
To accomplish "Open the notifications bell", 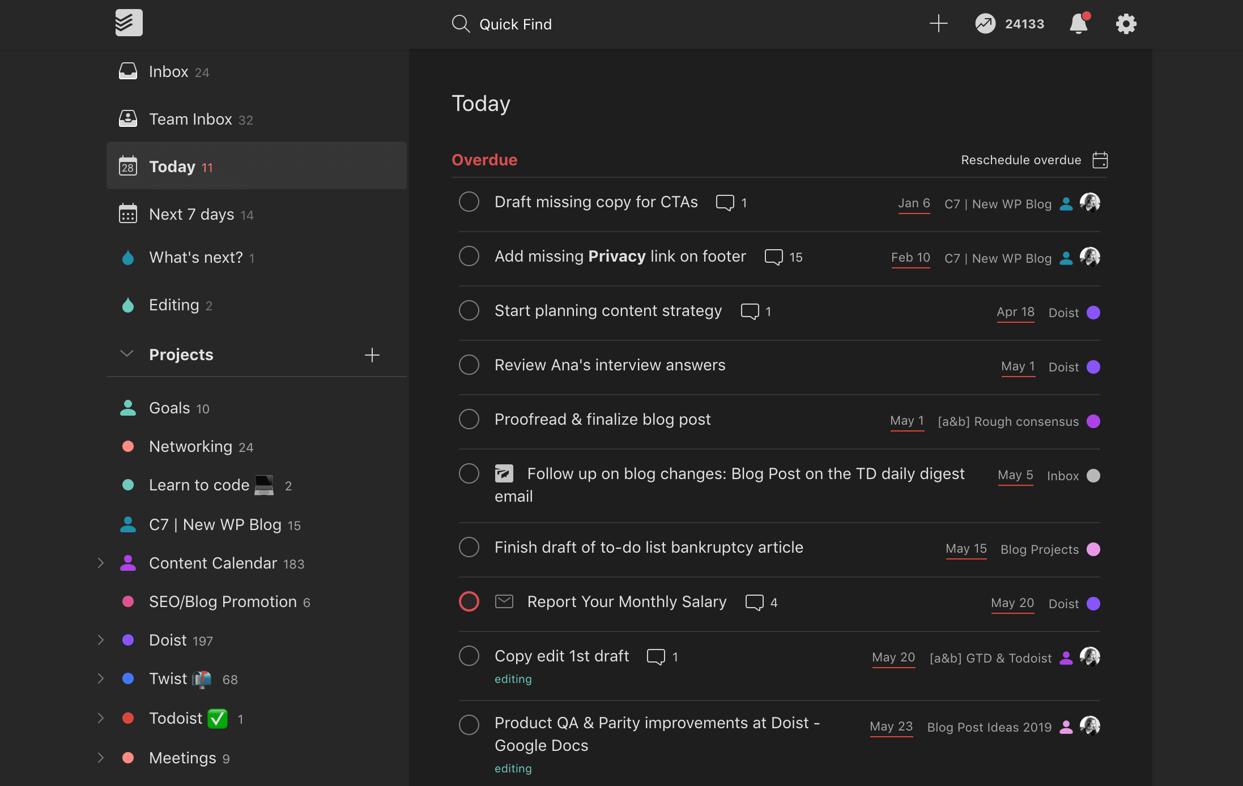I will pos(1079,24).
